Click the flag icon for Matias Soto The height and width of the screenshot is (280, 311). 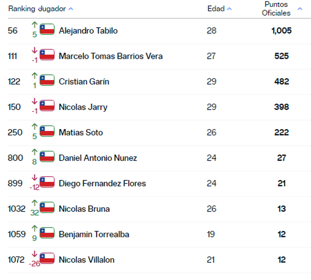[x=47, y=131]
